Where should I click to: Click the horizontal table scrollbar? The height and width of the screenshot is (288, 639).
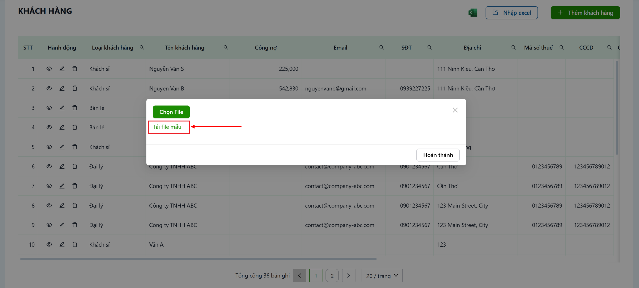198,259
